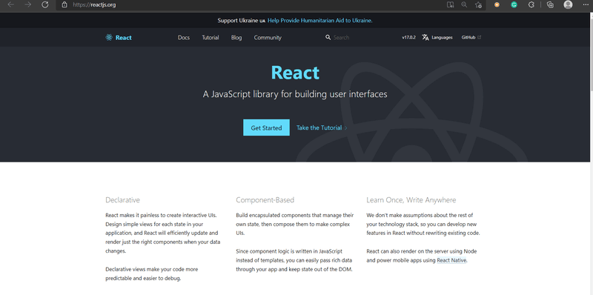The height and width of the screenshot is (295, 593).
Task: Open the browser extensions puzzle icon
Action: pos(531,5)
